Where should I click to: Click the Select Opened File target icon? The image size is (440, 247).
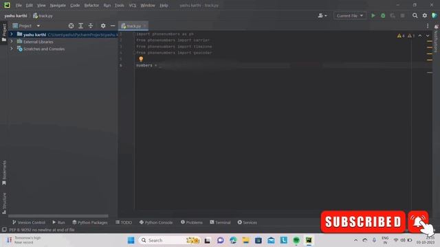[x=71, y=26]
